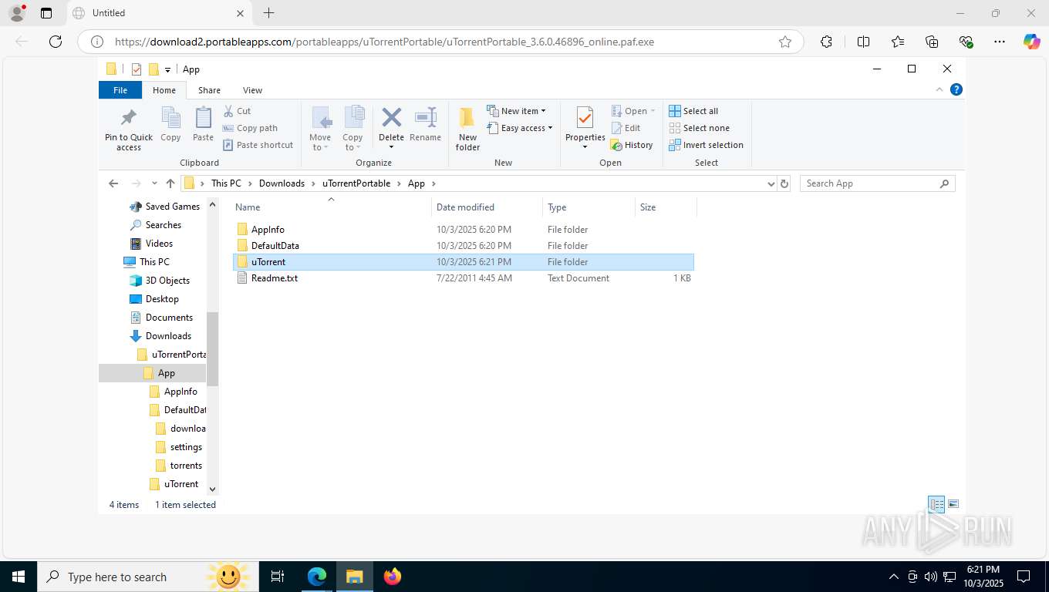Image resolution: width=1049 pixels, height=592 pixels.
Task: Open the New item dropdown
Action: (516, 111)
